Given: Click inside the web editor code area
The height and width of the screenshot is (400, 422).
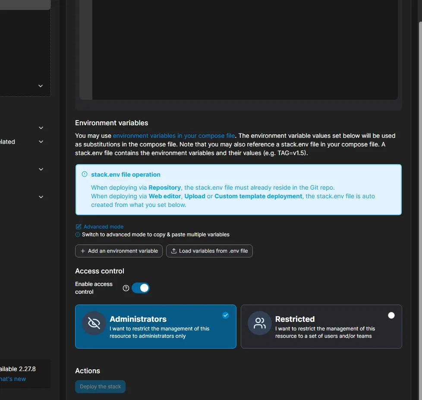Looking at the screenshot, I should [245, 50].
